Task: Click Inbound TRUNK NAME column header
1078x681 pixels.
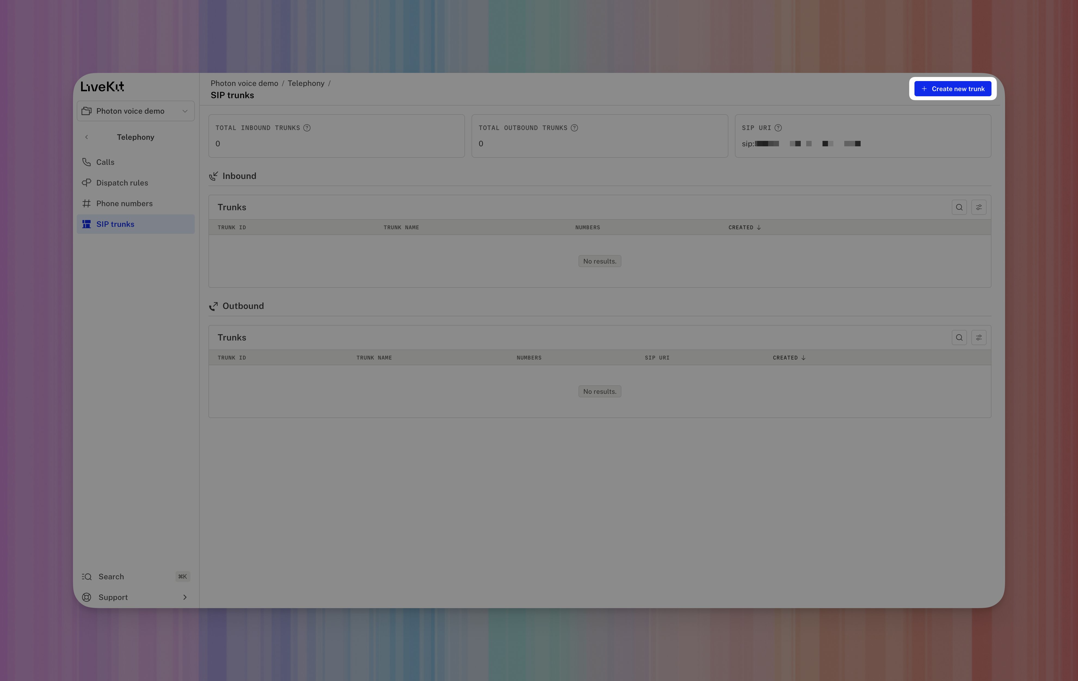Action: click(x=401, y=227)
